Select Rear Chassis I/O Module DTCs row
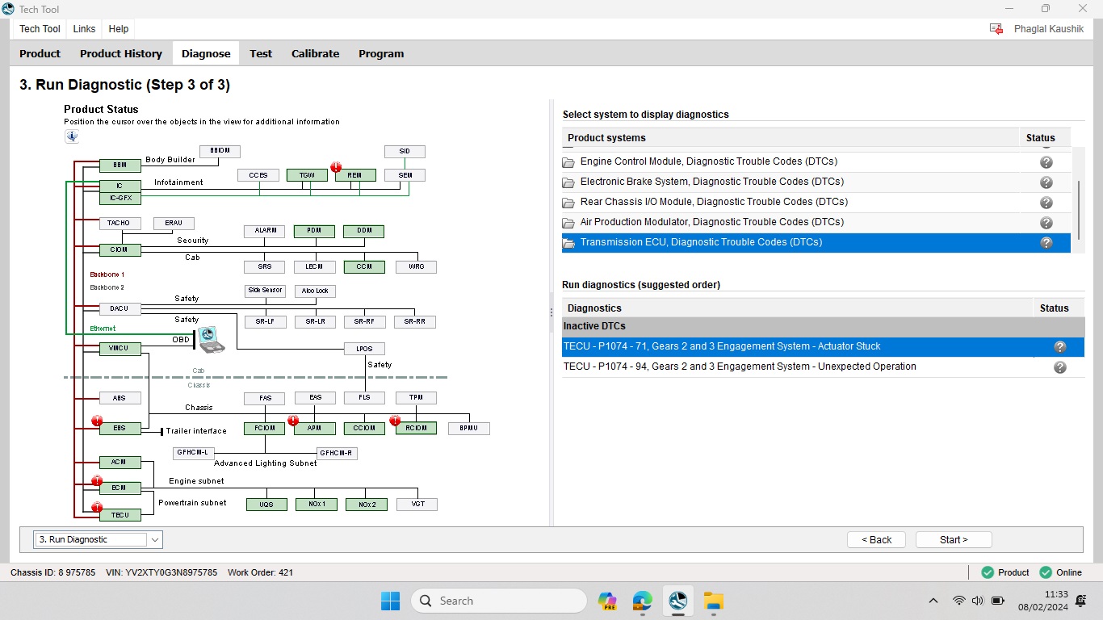Viewport: 1103px width, 620px height. (816, 202)
